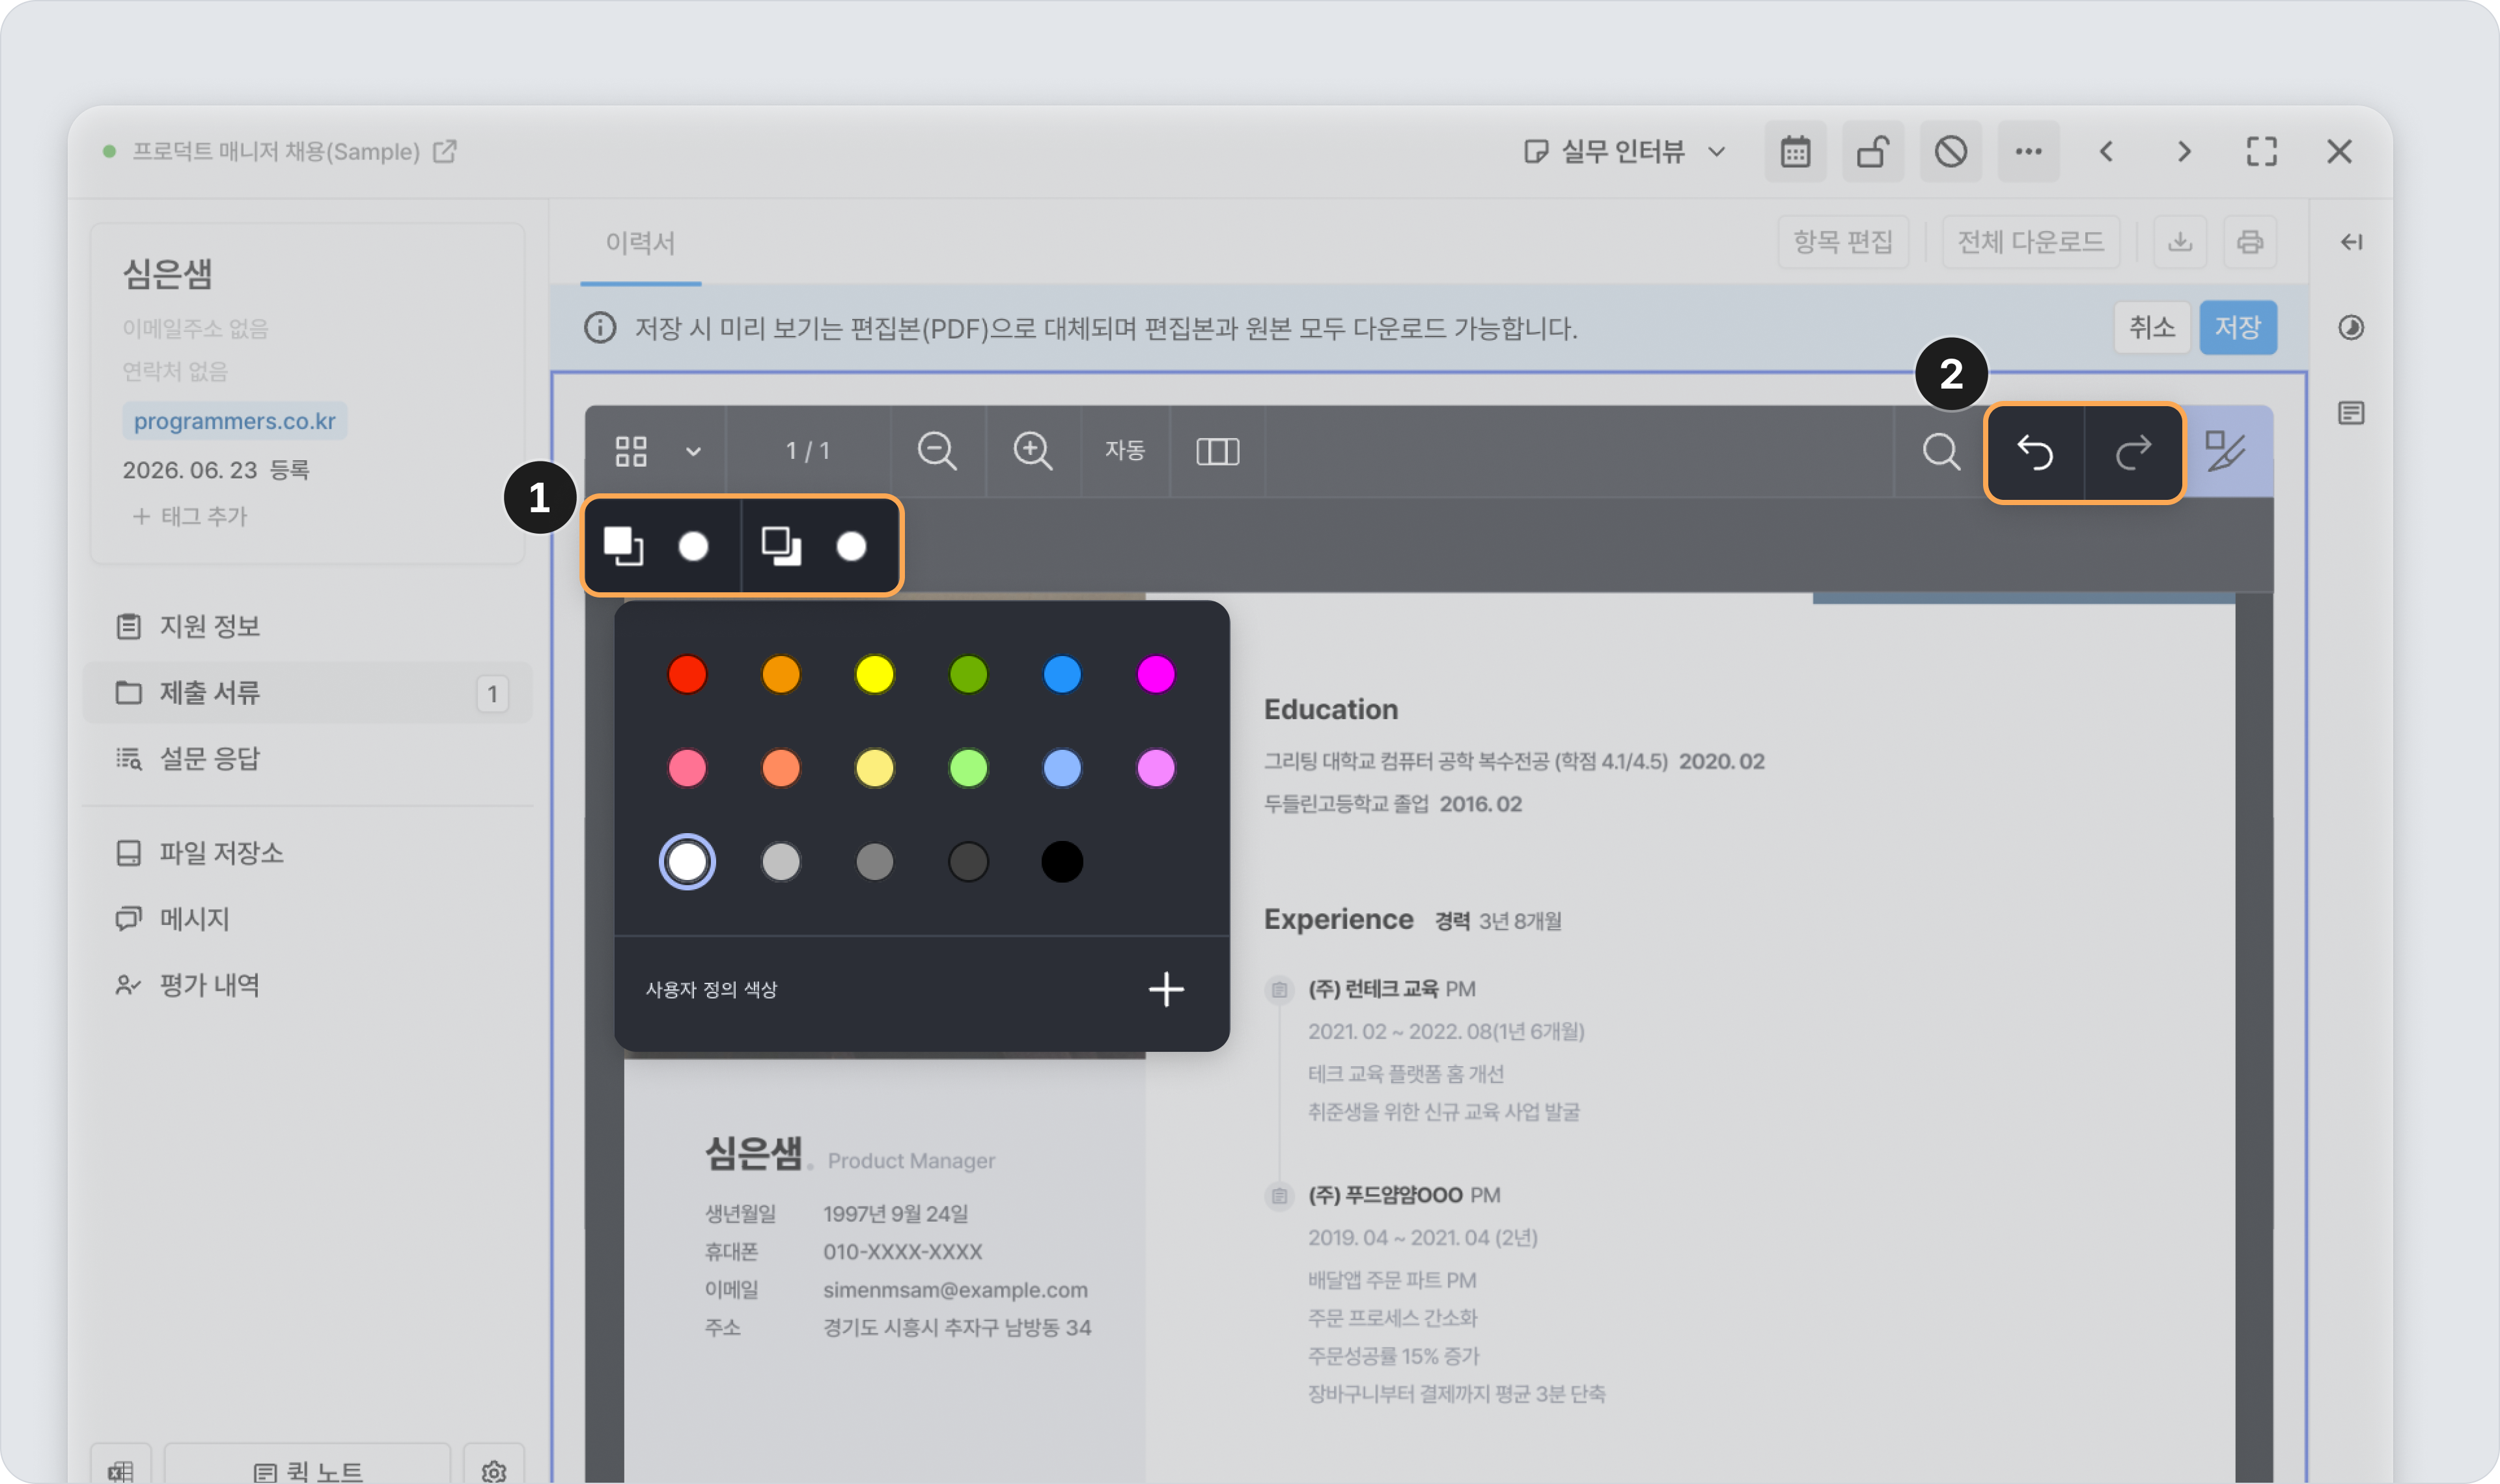Open the programmers.co.kr link
Viewport: 2500px width, 1484px height.
pos(235,421)
